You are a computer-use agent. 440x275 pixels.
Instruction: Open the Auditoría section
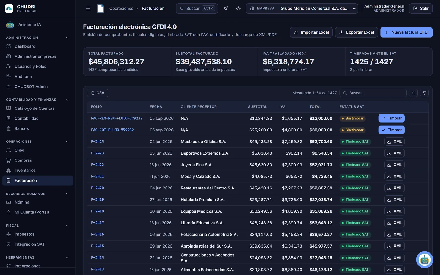38,76
